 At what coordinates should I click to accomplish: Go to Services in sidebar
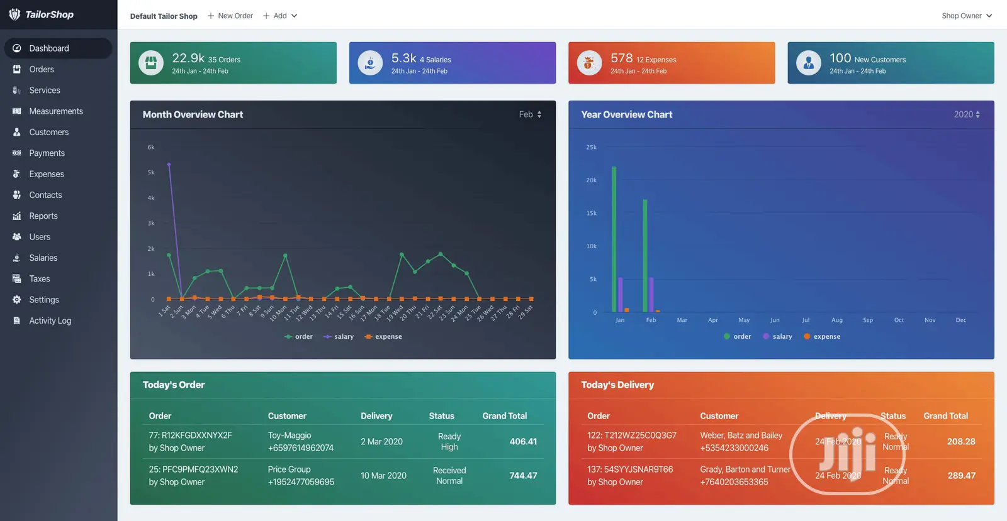click(x=45, y=90)
